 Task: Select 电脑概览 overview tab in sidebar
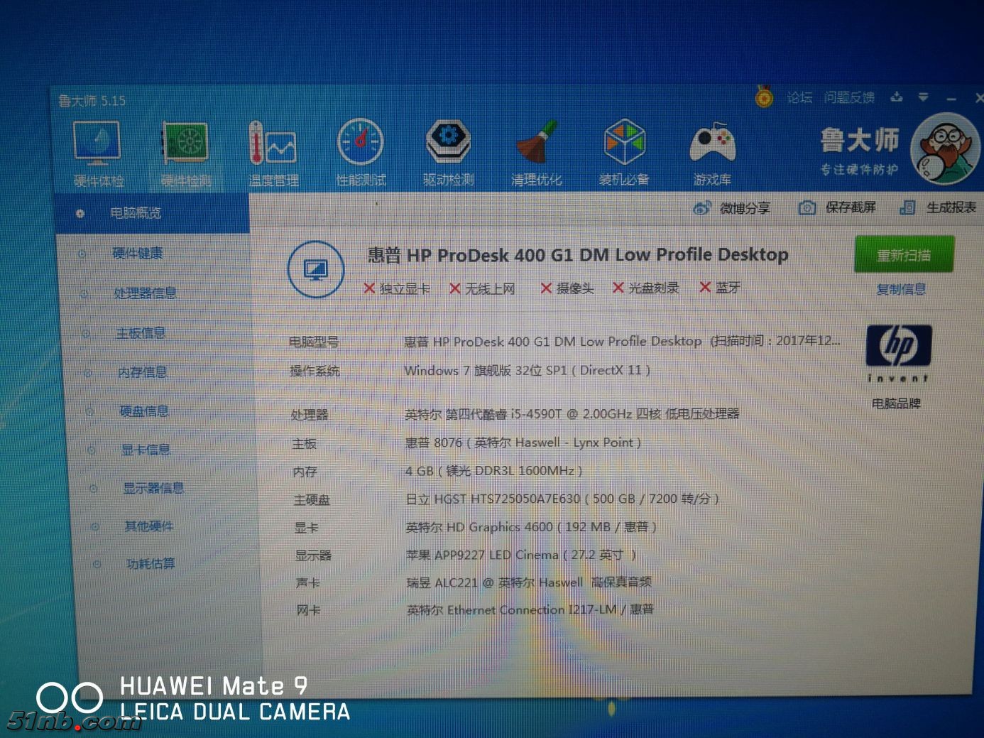click(135, 213)
